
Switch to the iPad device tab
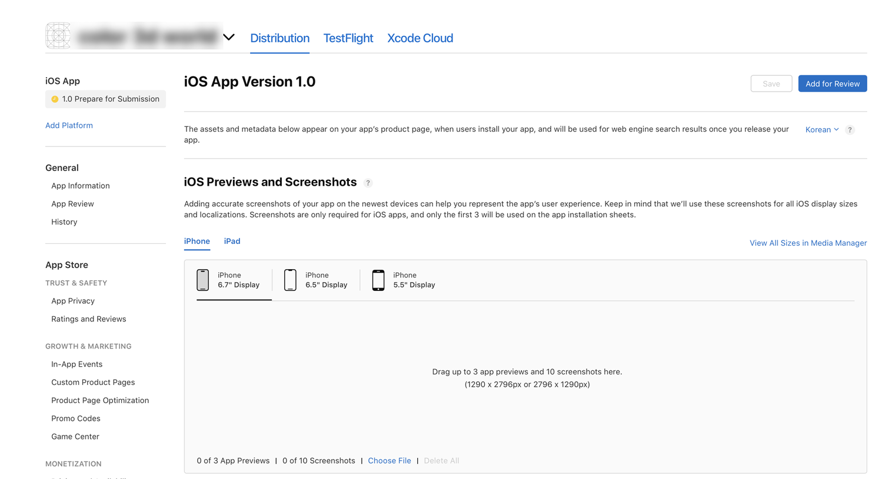click(x=232, y=242)
